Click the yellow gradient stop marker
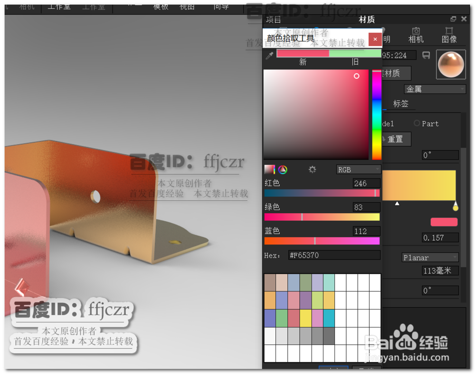 click(x=456, y=207)
